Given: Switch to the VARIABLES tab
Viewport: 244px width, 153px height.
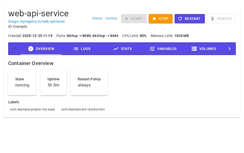Looking at the screenshot, I should [163, 49].
